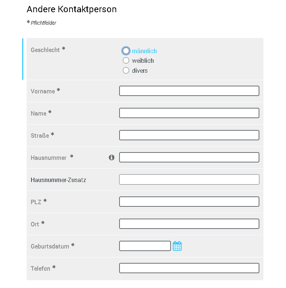Click the Hausnummer-Zusatz field
Viewport: 286px width, 288px height.
[189, 179]
